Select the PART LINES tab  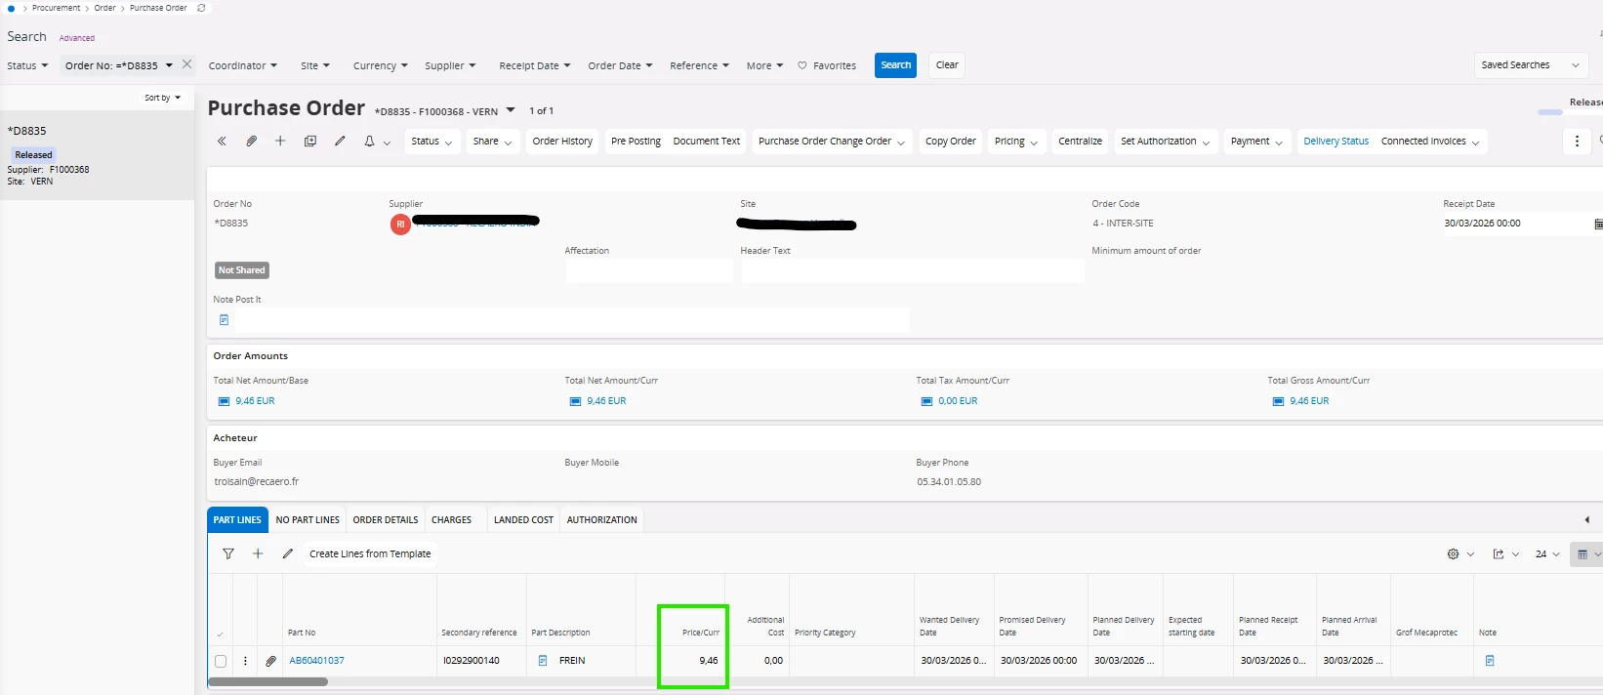[x=237, y=520]
